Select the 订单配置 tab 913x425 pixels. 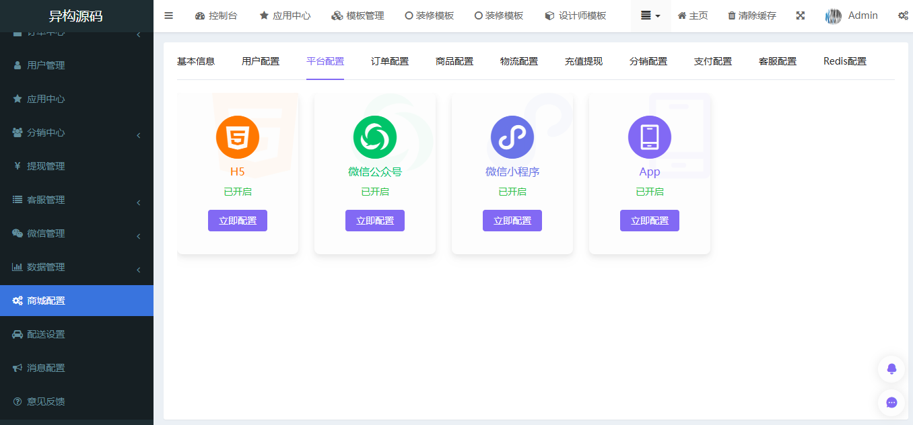coord(389,61)
